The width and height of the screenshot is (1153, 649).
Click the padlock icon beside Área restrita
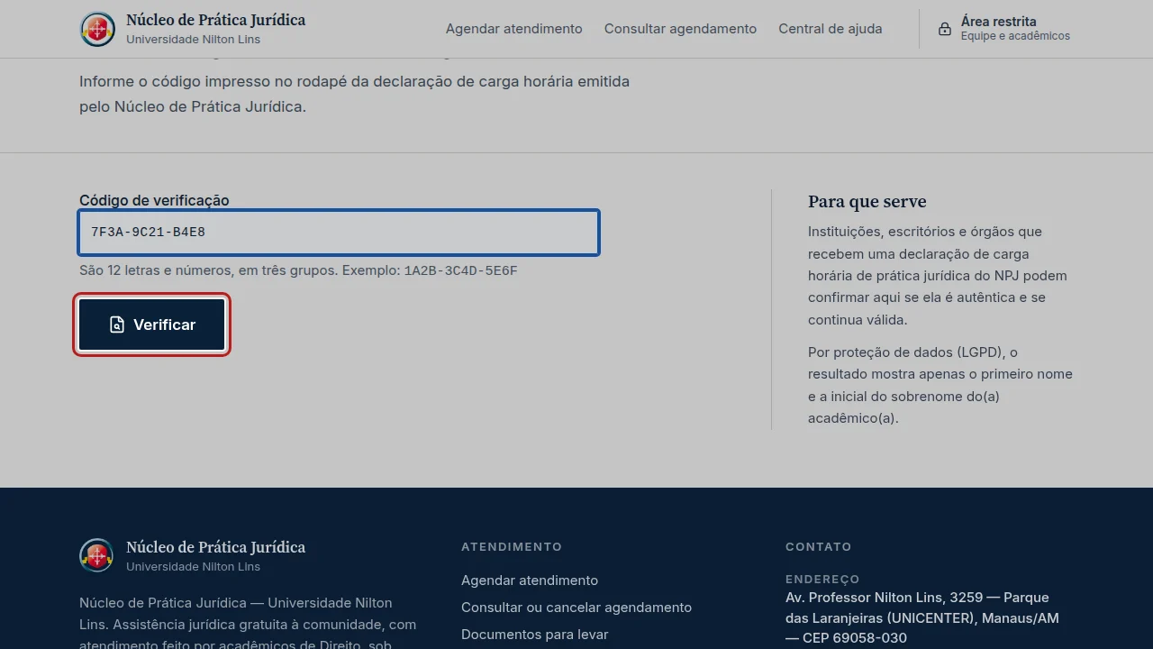pos(945,29)
